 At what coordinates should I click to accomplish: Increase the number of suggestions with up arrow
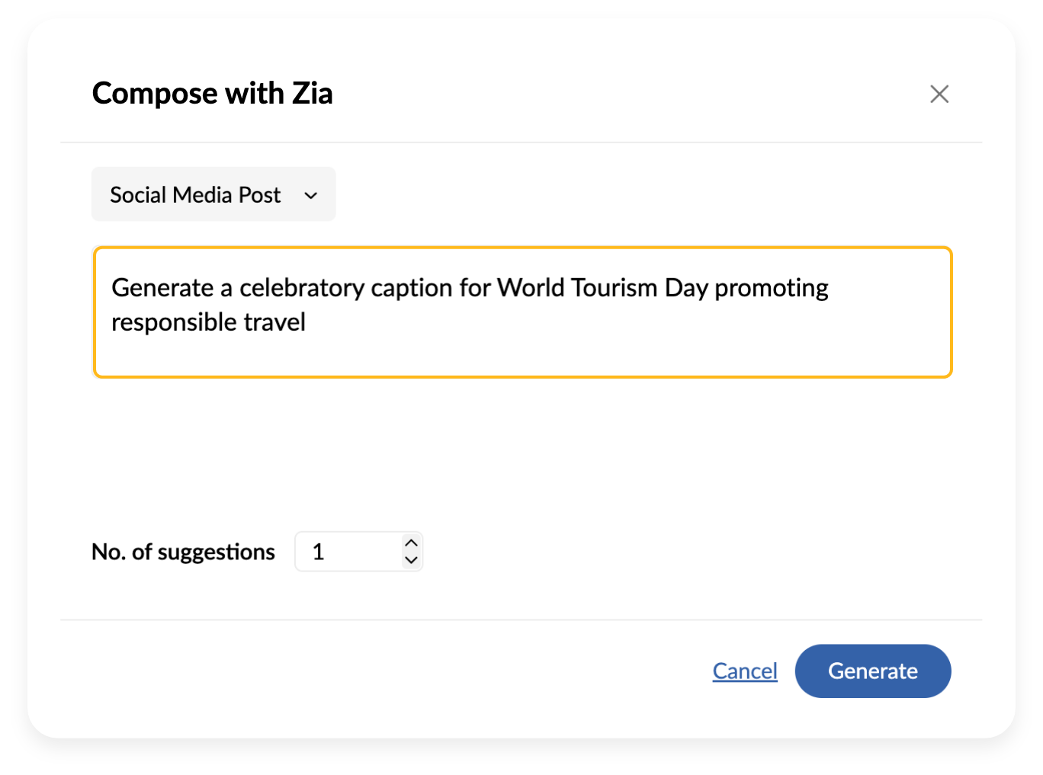pyautogui.click(x=412, y=543)
